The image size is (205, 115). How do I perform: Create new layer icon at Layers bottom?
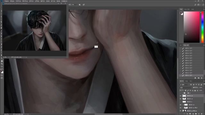point(199,114)
